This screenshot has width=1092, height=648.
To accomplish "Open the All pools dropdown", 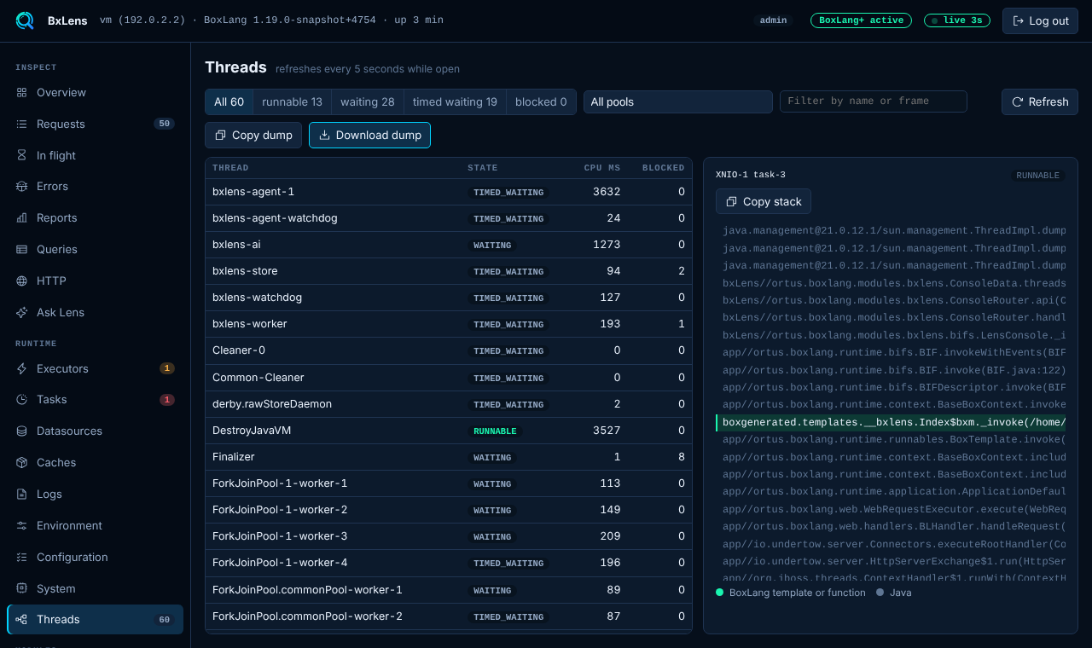I will [678, 101].
